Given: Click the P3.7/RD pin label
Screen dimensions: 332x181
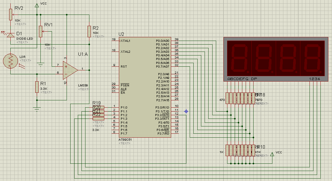Looking at the screenshot, I should (163, 133).
